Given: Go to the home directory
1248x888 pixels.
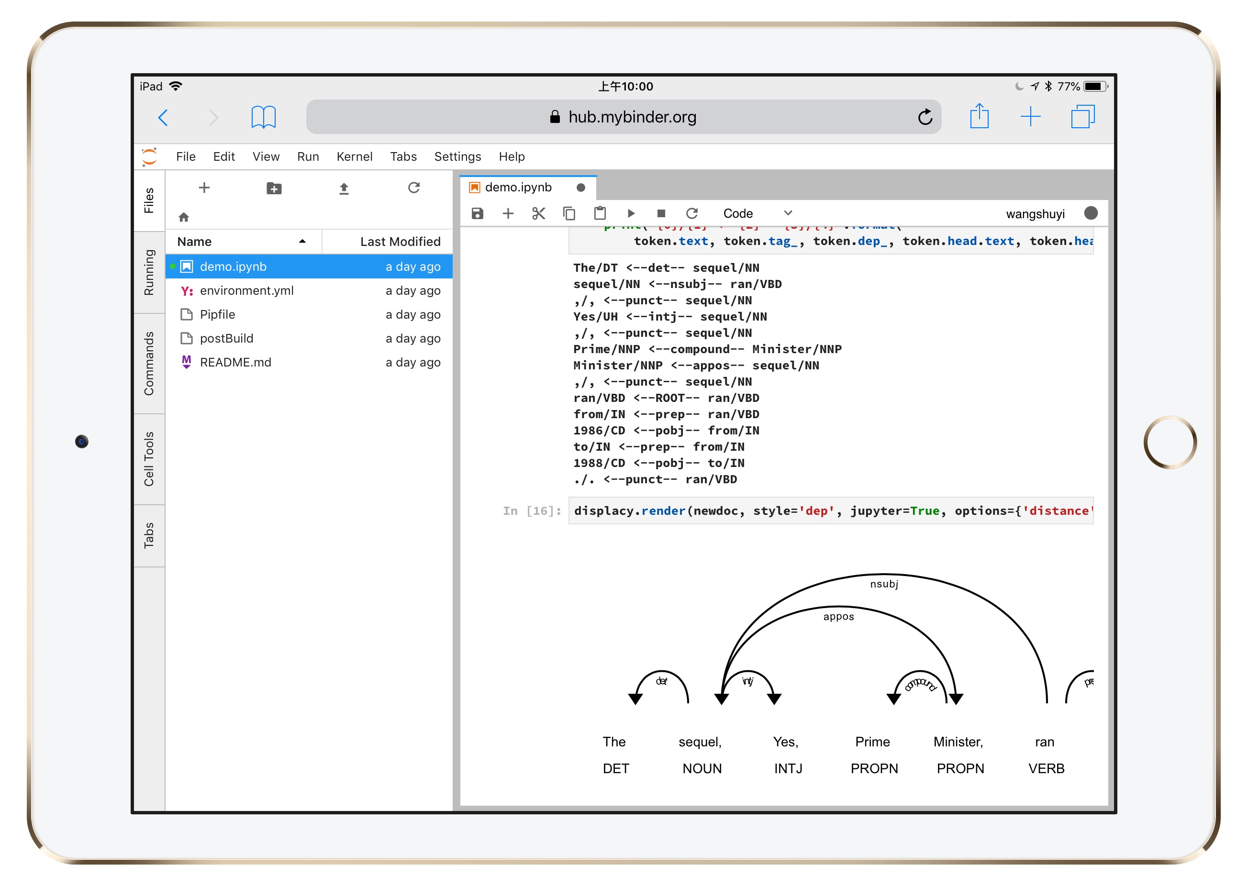Looking at the screenshot, I should [x=184, y=218].
